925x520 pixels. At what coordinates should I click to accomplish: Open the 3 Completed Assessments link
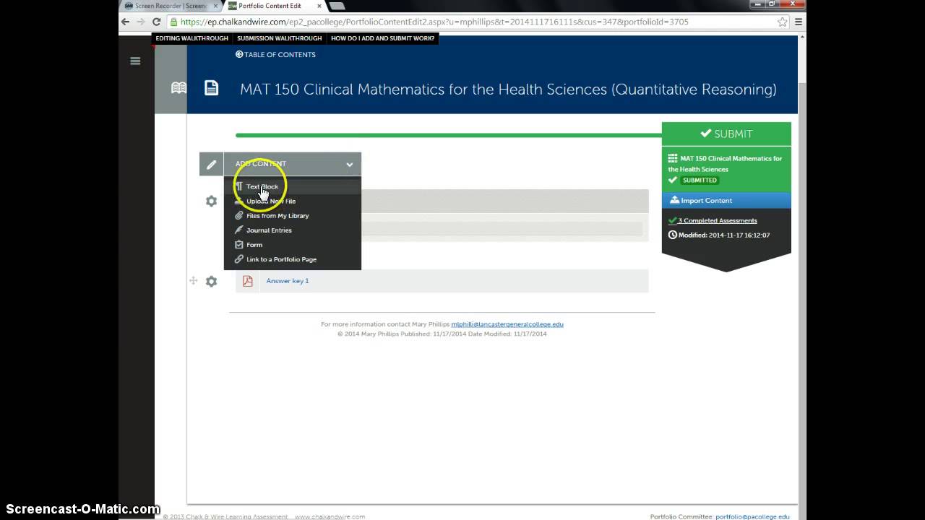coord(717,221)
